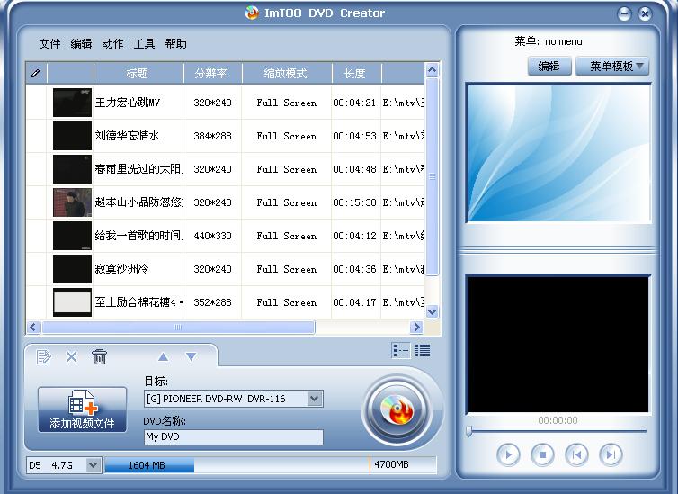Click the 00:04:53 length cell
678x494 pixels.
point(354,136)
